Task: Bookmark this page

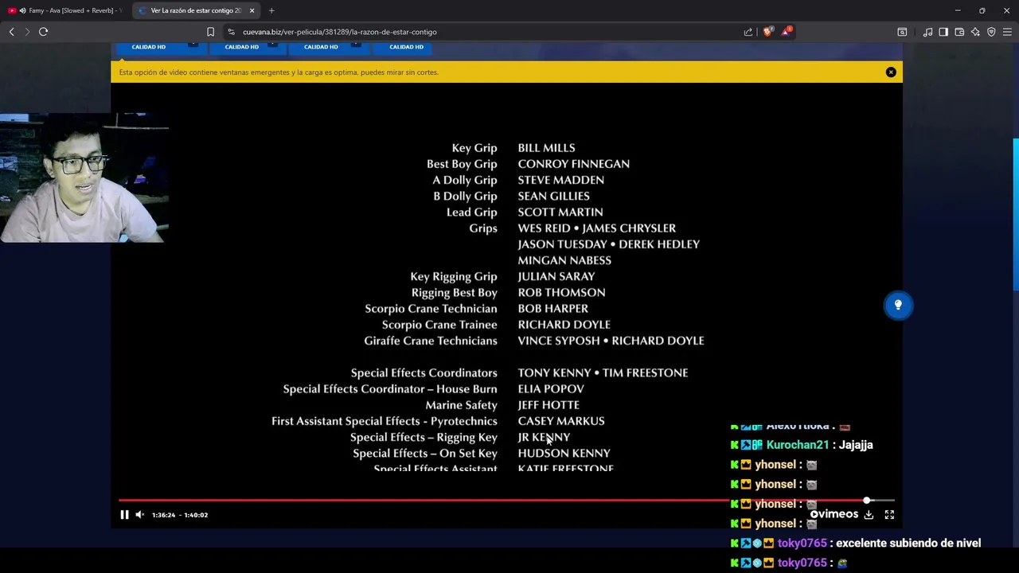Action: [x=210, y=32]
